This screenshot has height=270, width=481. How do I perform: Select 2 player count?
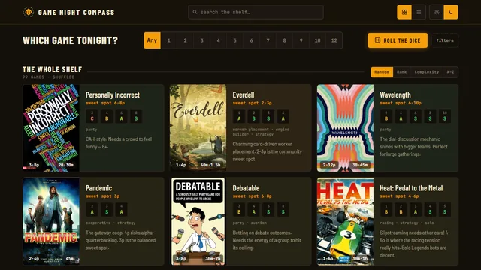click(185, 40)
